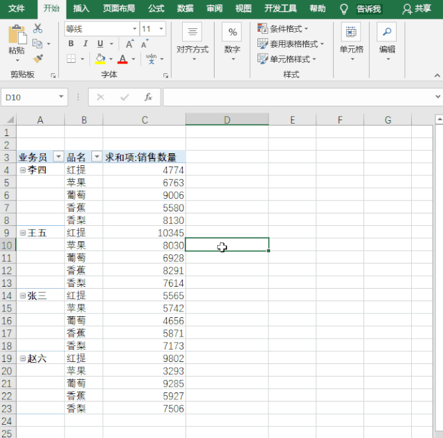Switch to the 公式 (Formulas) tab

pyautogui.click(x=156, y=9)
